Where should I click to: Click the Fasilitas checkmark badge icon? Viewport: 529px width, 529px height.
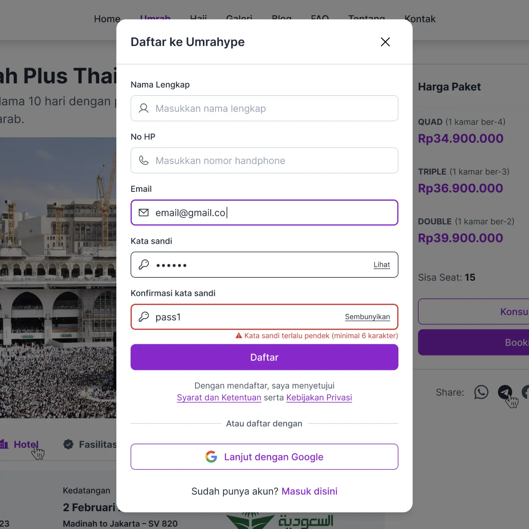(68, 444)
